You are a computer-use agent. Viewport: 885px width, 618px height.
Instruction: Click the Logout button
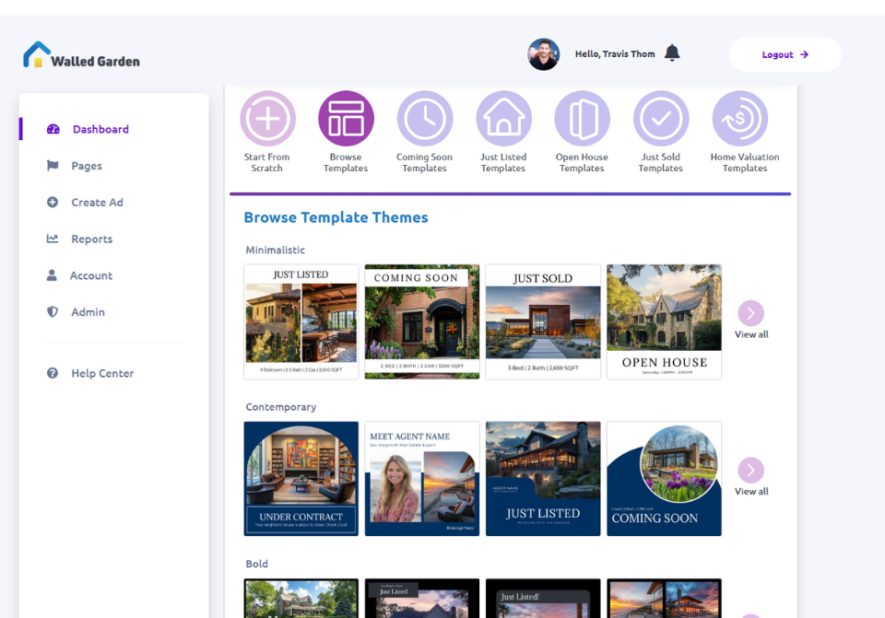click(x=785, y=54)
